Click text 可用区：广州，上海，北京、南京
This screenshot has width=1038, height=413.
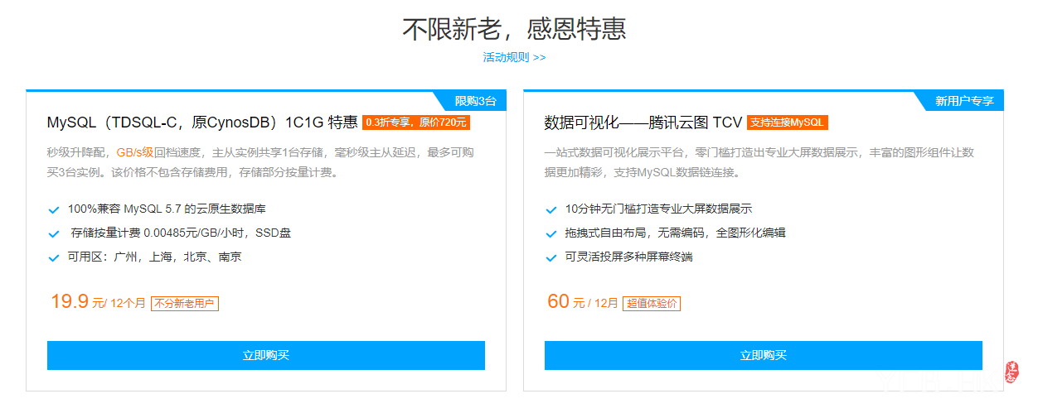pos(155,257)
